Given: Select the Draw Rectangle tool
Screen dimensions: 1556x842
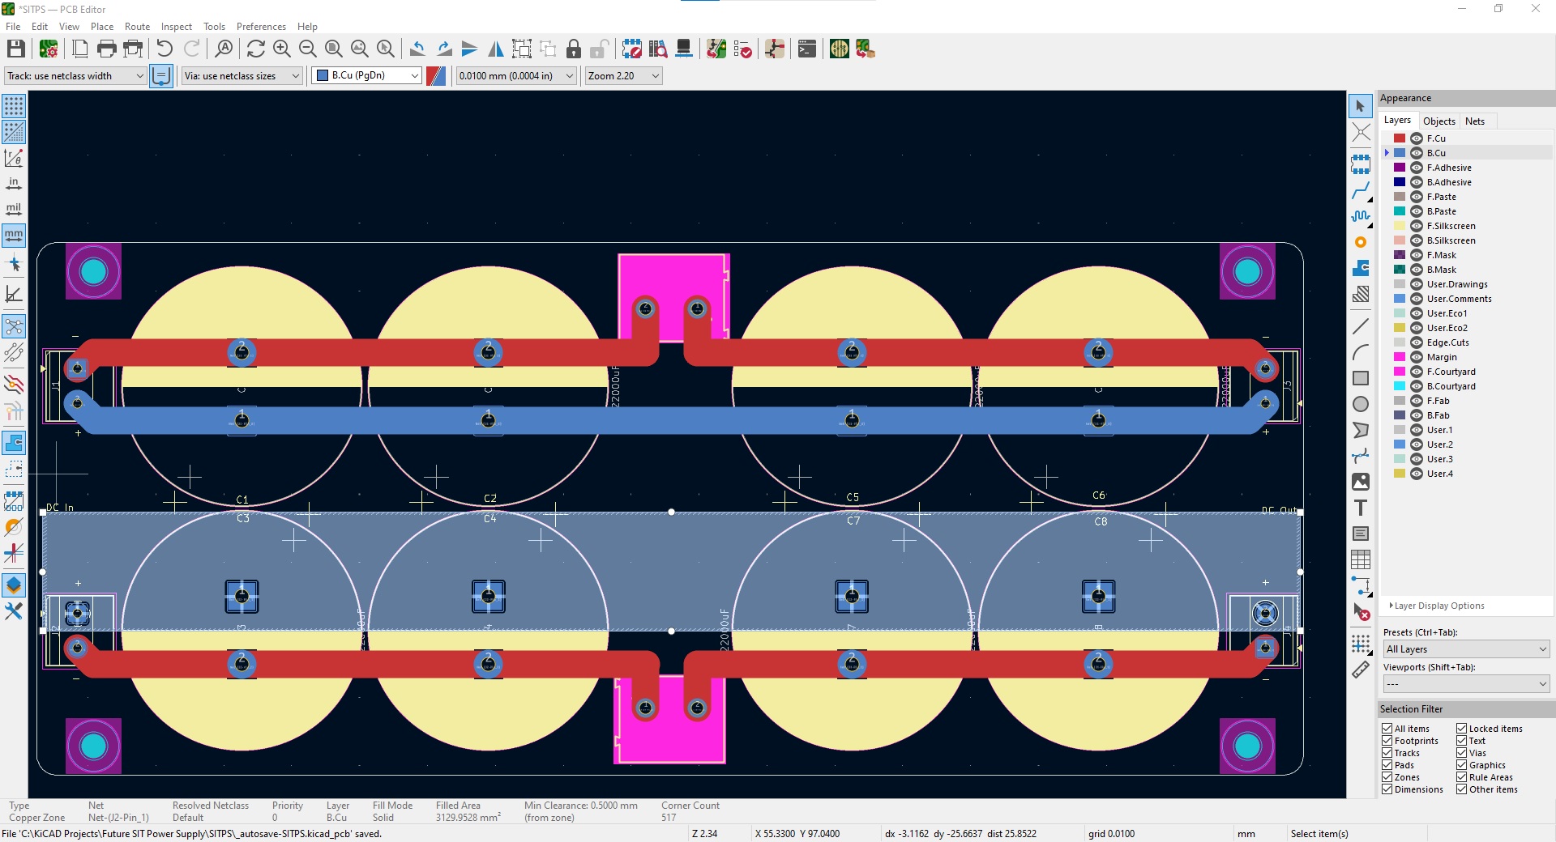Looking at the screenshot, I should (1360, 378).
